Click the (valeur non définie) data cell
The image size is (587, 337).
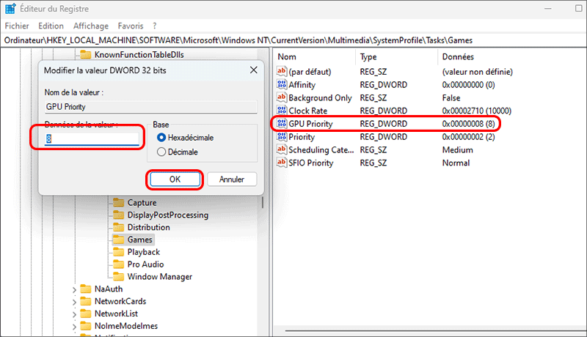tap(478, 71)
